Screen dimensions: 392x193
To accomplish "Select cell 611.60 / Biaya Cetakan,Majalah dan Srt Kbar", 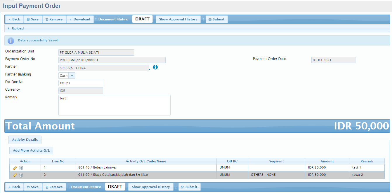I will coord(146,175).
